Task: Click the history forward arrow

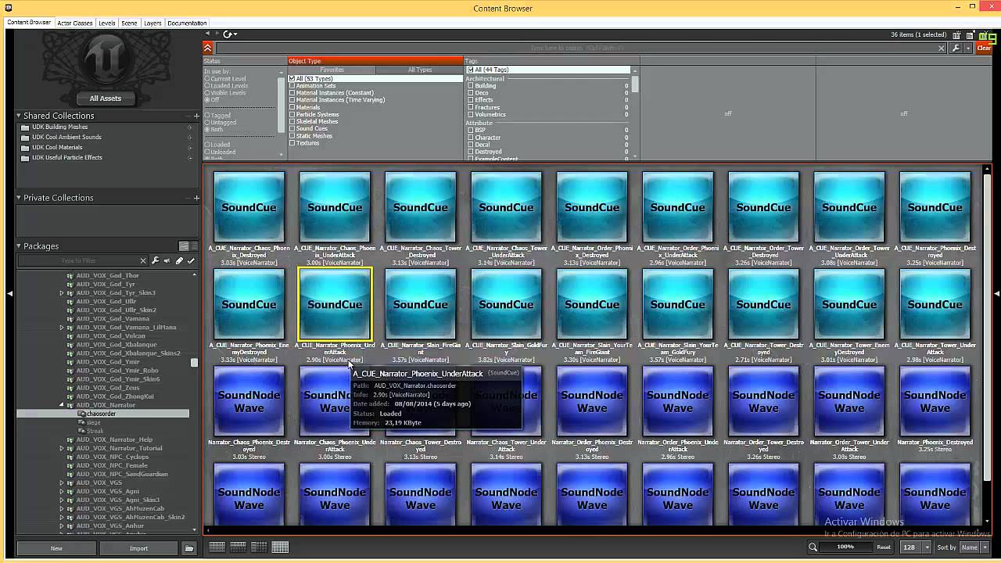Action: (217, 34)
